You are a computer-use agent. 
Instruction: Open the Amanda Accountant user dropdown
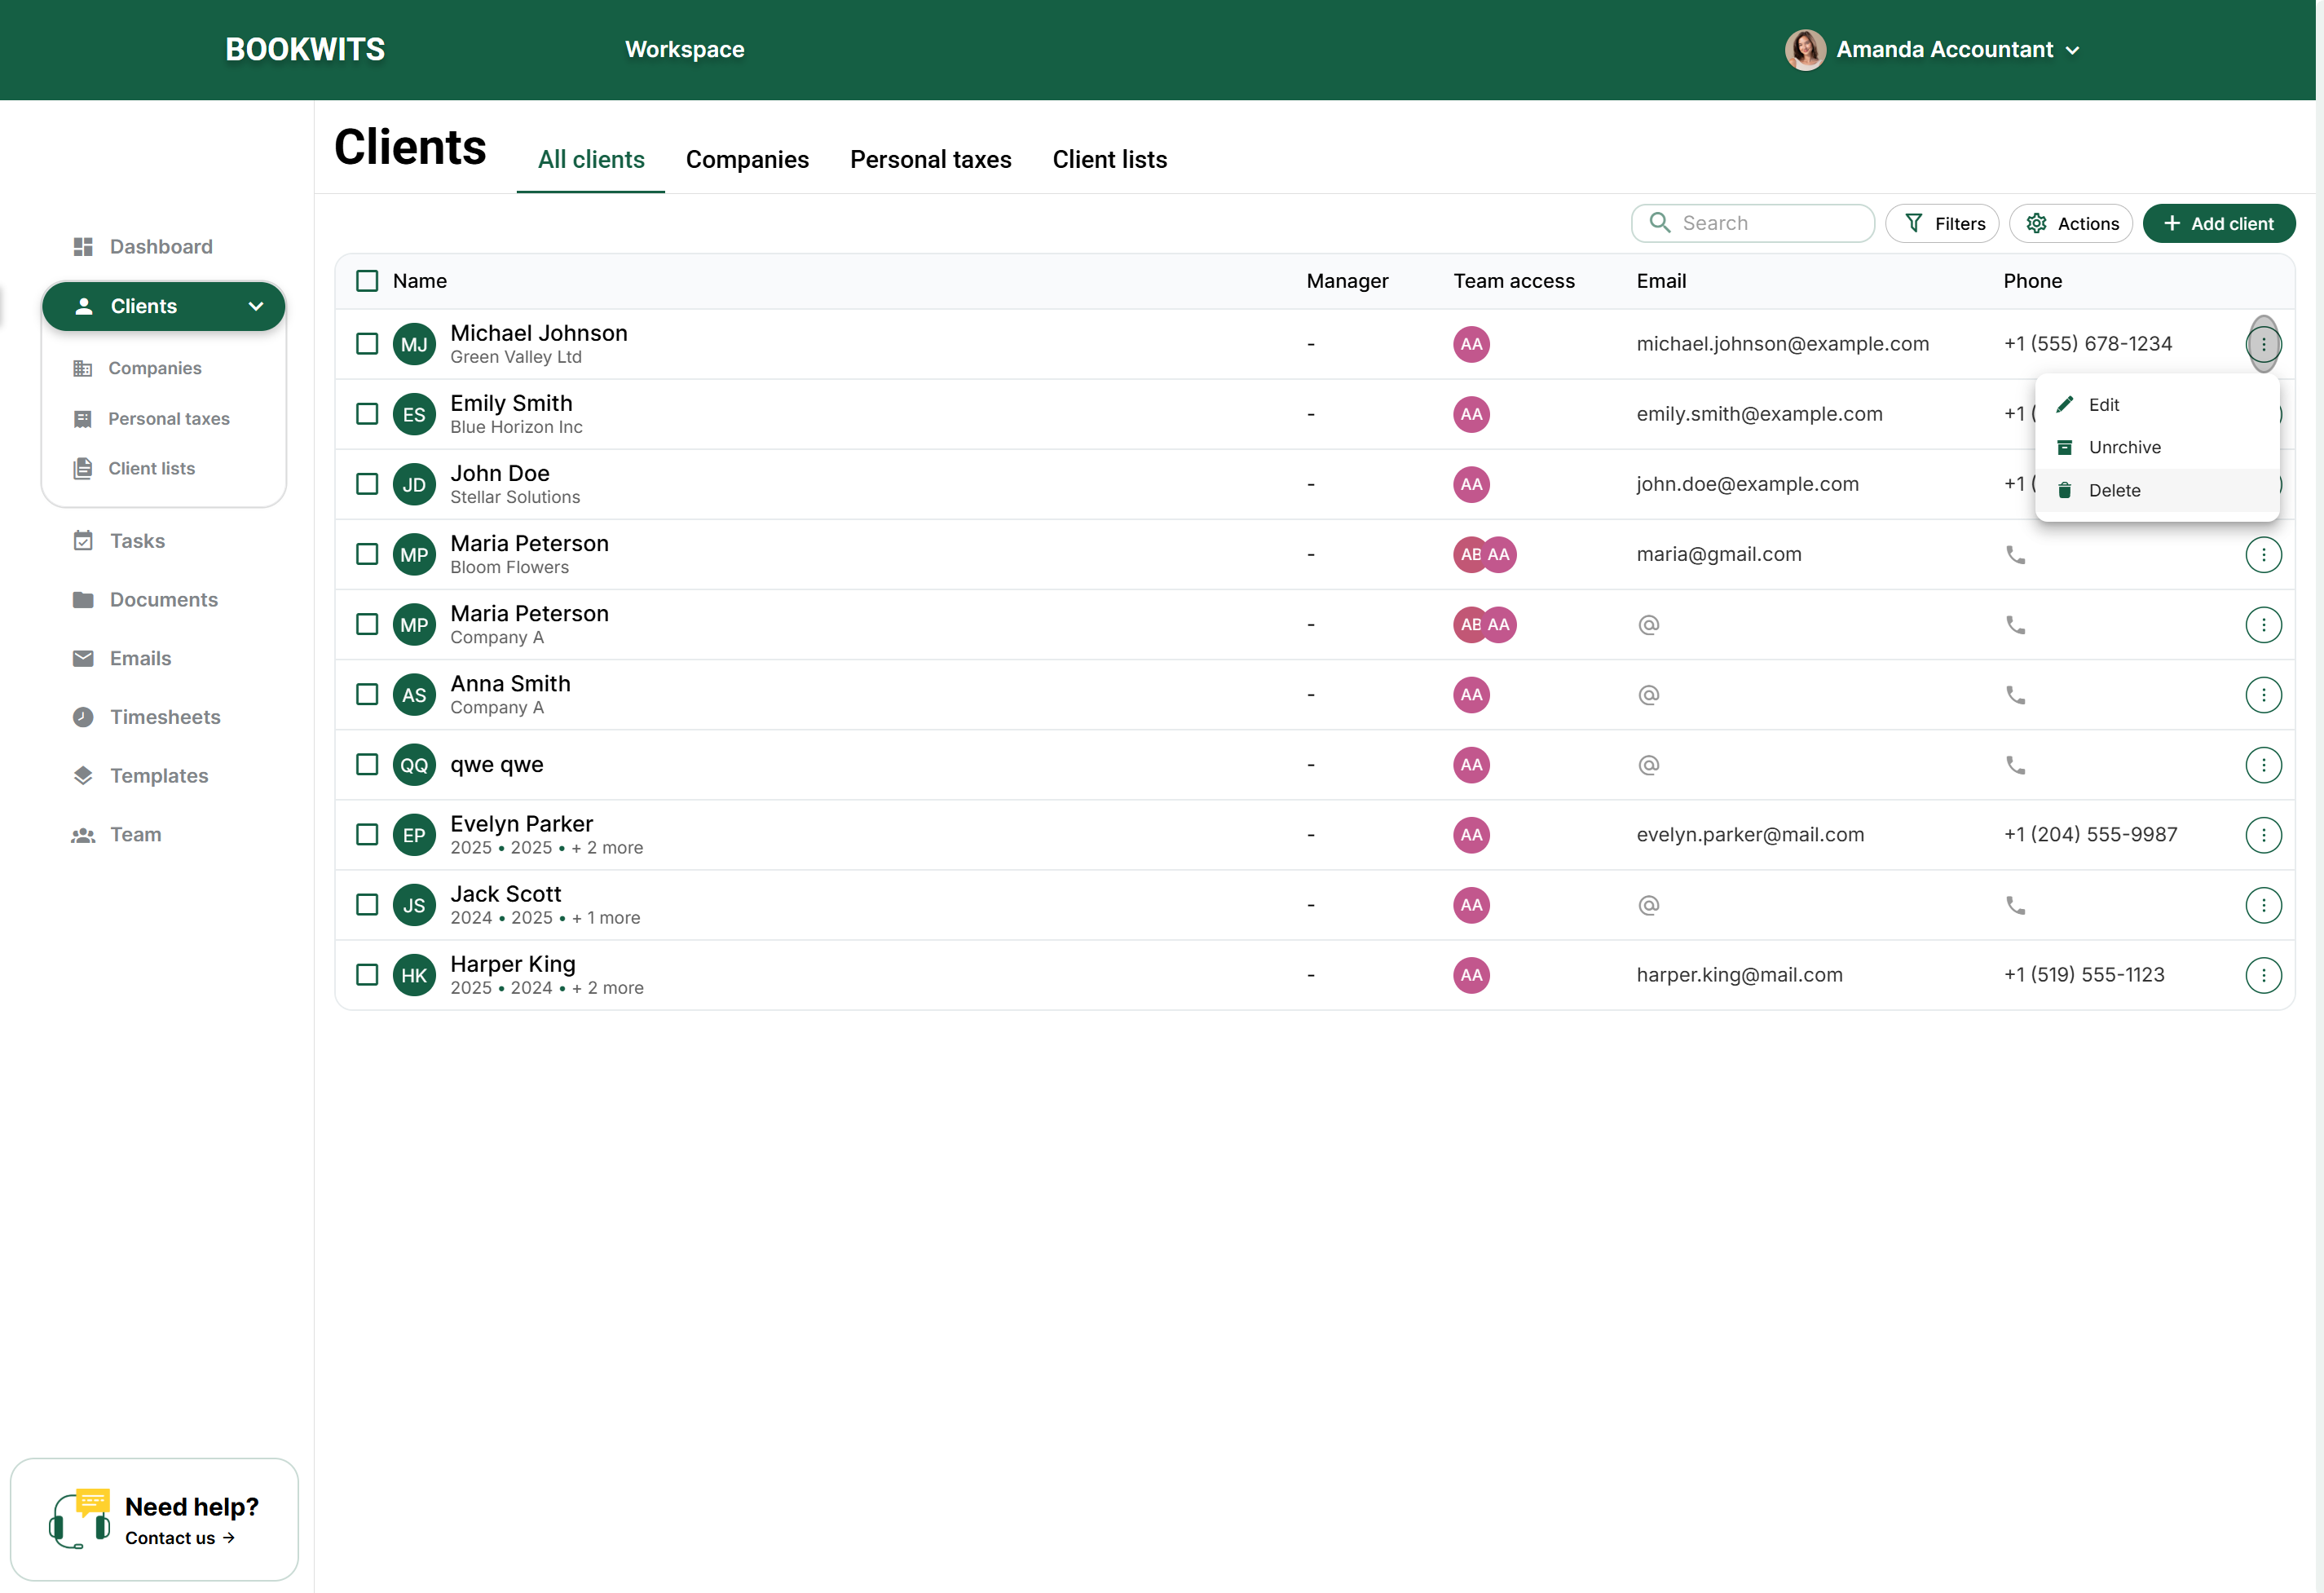click(x=1933, y=49)
